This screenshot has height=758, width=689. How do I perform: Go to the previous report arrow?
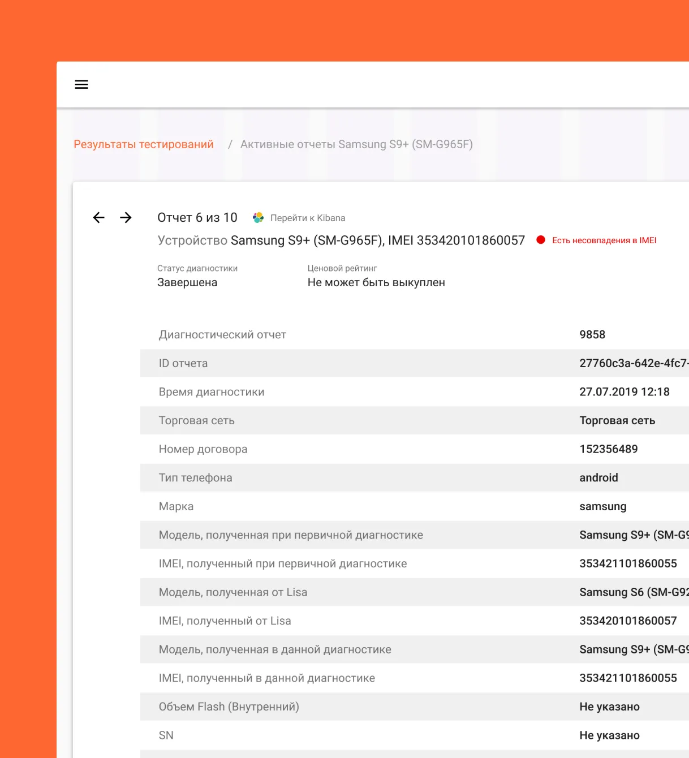(99, 218)
